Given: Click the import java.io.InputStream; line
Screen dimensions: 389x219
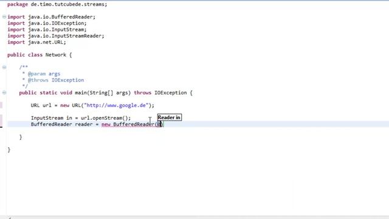Looking at the screenshot, I should (x=47, y=30).
